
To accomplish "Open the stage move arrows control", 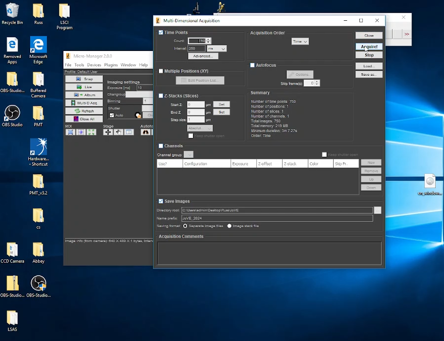I will pos(107,132).
